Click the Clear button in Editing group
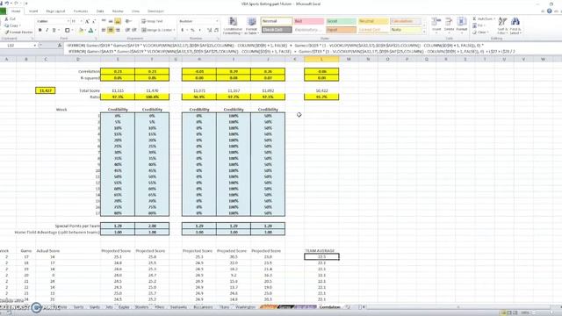The height and width of the screenshot is (316, 562). click(479, 32)
